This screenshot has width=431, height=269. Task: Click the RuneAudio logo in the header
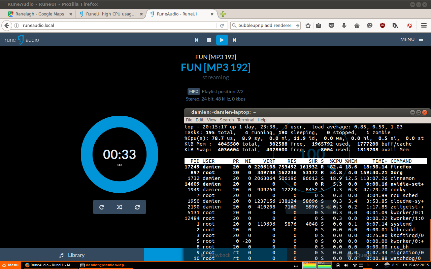(x=22, y=40)
